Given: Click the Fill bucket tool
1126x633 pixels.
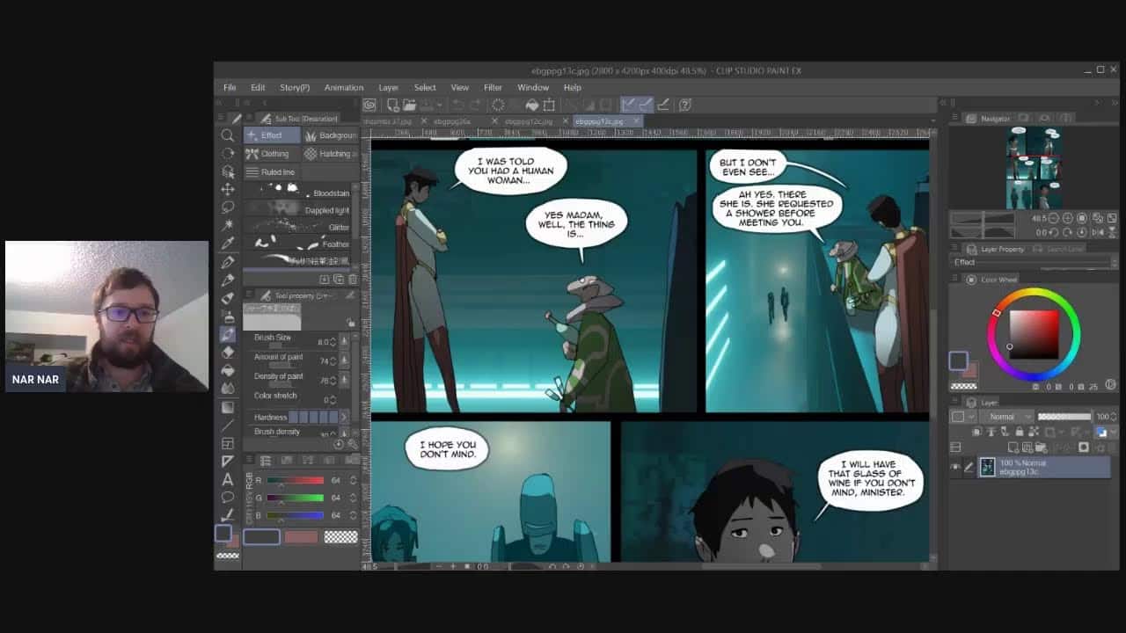Looking at the screenshot, I should (228, 370).
